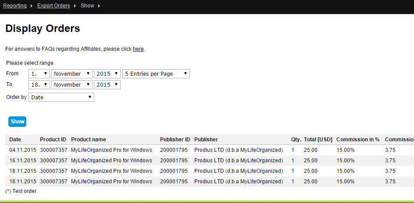Expand the To month dropdown

pyautogui.click(x=71, y=85)
